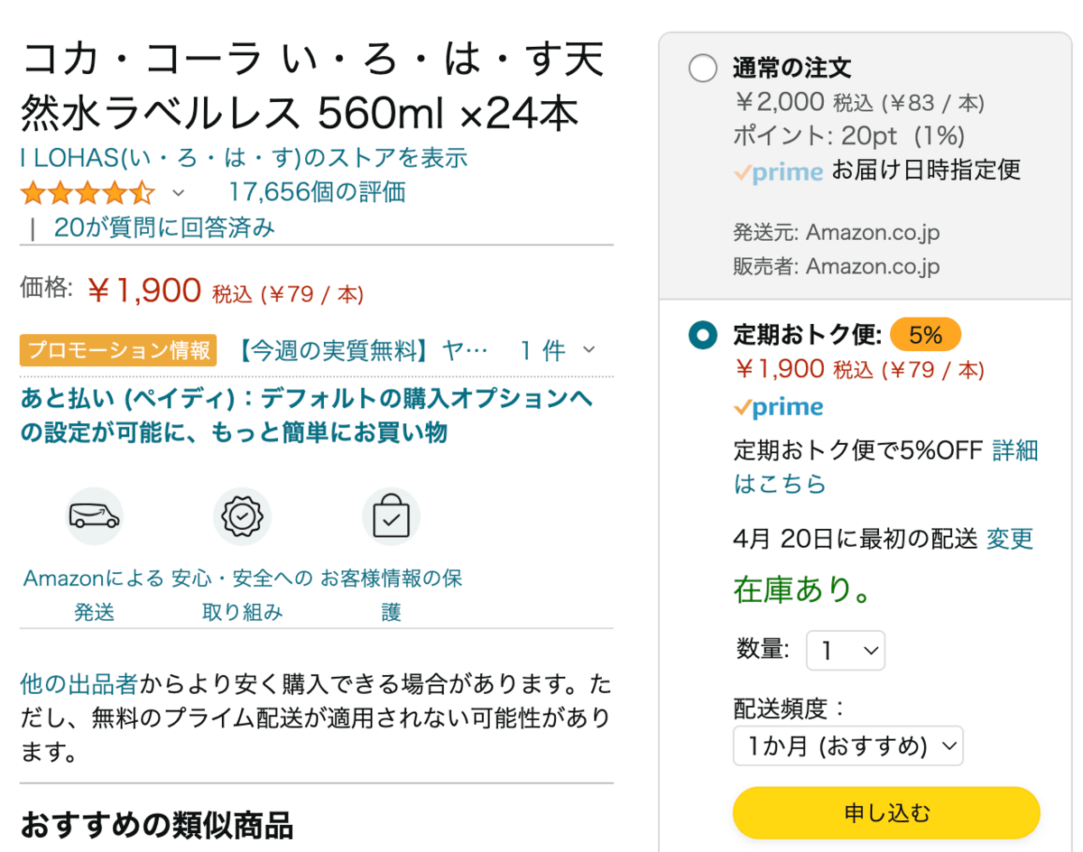Click 変更 to change first delivery date
The height and width of the screenshot is (852, 1083).
[1010, 540]
